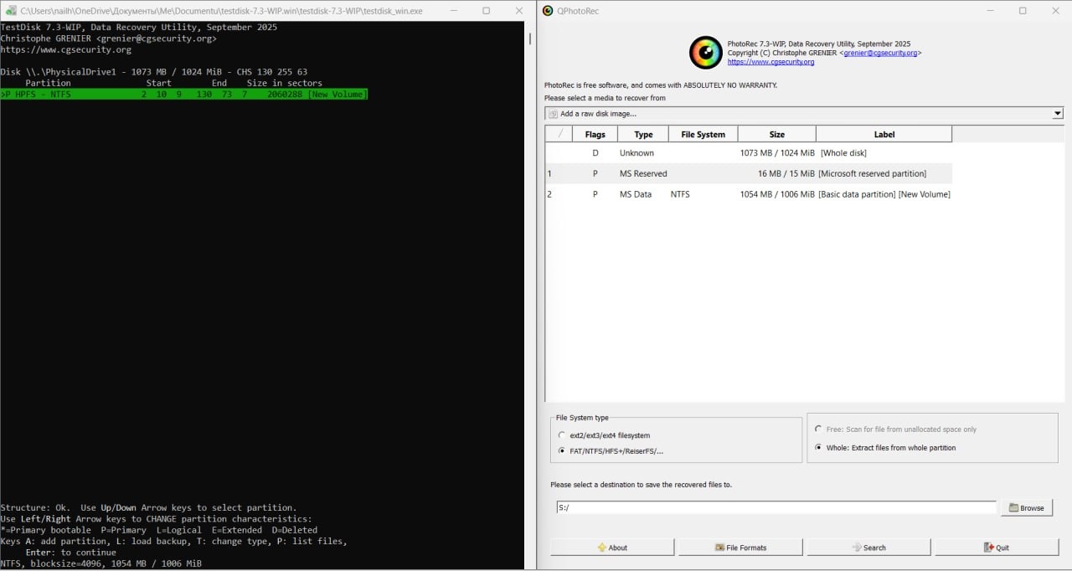Screen dimensions: 1072x571
Task: Click '[Basic data partition] [New Volume]' label
Action: pyautogui.click(x=884, y=194)
